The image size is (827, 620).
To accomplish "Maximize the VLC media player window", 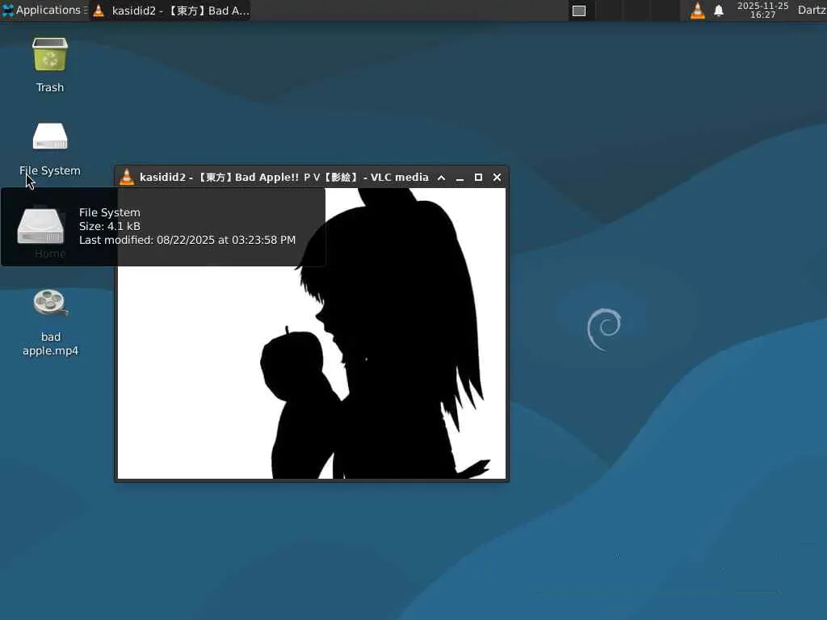I will tap(478, 178).
